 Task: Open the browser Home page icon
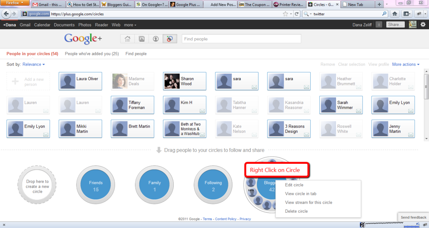point(395,14)
